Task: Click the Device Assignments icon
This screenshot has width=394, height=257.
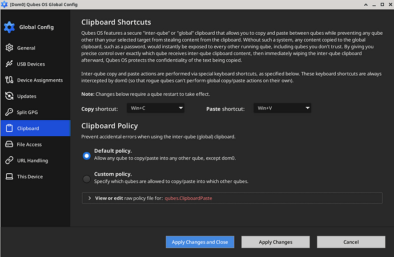Action: tap(9, 80)
